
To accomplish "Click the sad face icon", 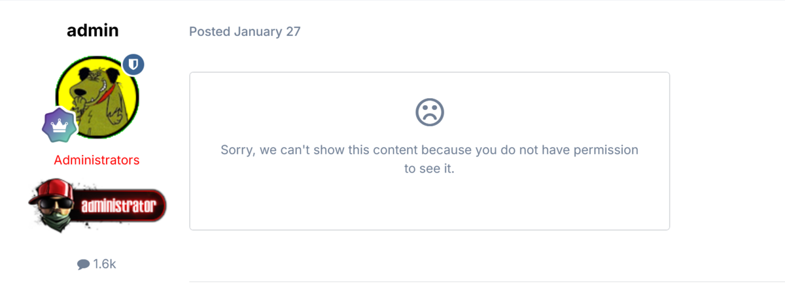I will (430, 112).
